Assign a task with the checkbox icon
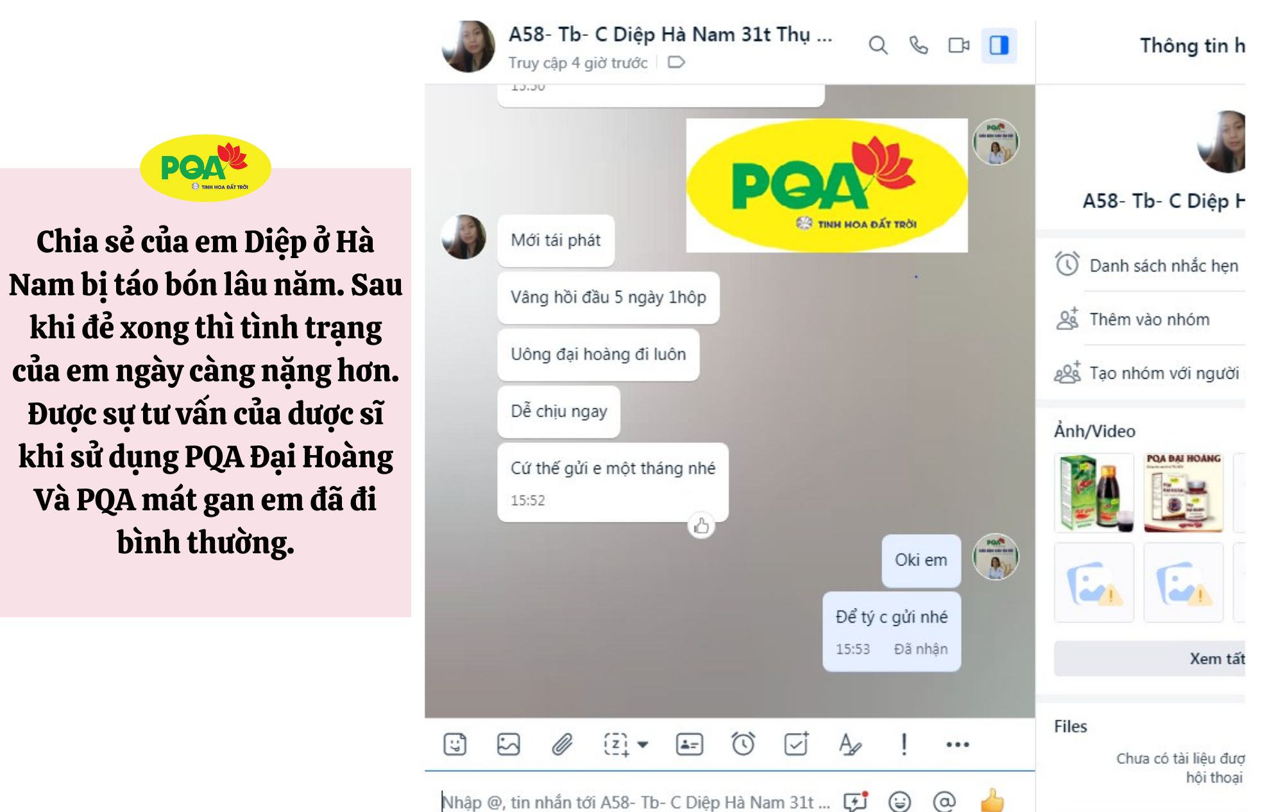Image resolution: width=1283 pixels, height=812 pixels. click(797, 745)
